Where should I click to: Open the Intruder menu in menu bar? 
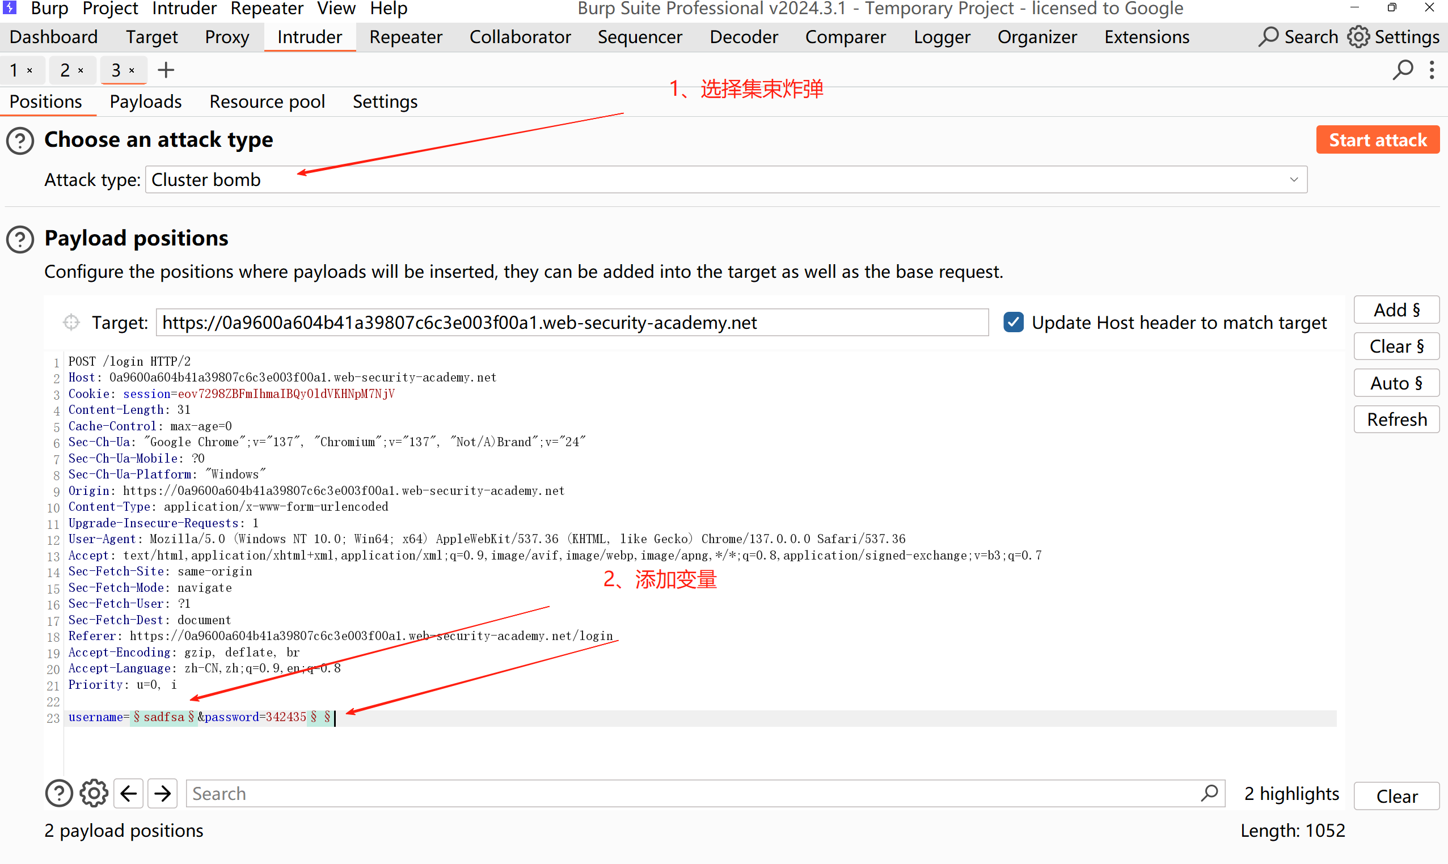(184, 8)
